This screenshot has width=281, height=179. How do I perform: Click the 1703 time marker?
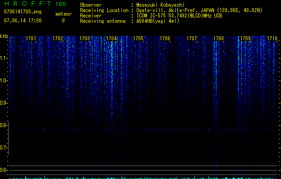tap(84, 38)
